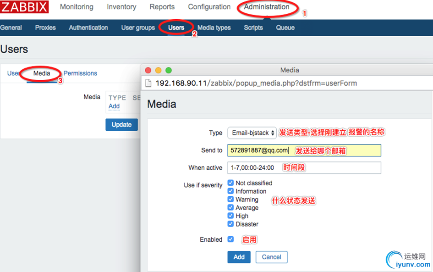Open the Type dropdown Email-bjstack

tap(252, 133)
